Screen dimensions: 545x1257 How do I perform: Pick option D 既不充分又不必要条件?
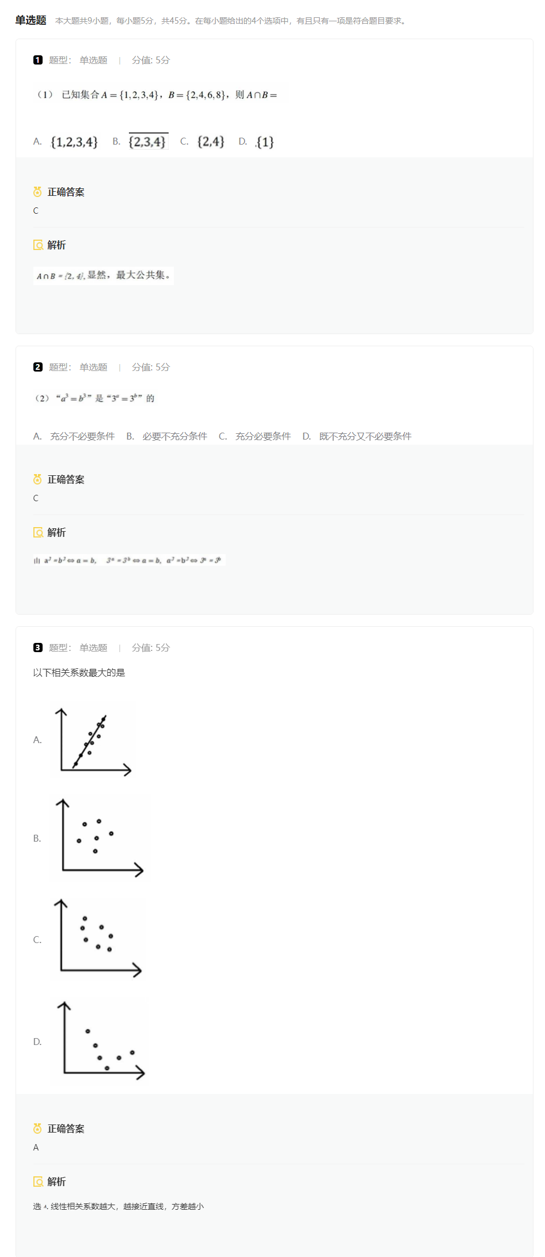point(357,436)
